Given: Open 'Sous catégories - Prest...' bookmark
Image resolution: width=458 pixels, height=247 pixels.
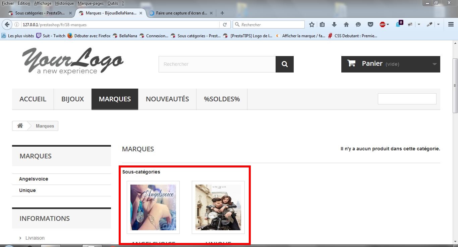Looking at the screenshot, I should click(x=196, y=36).
